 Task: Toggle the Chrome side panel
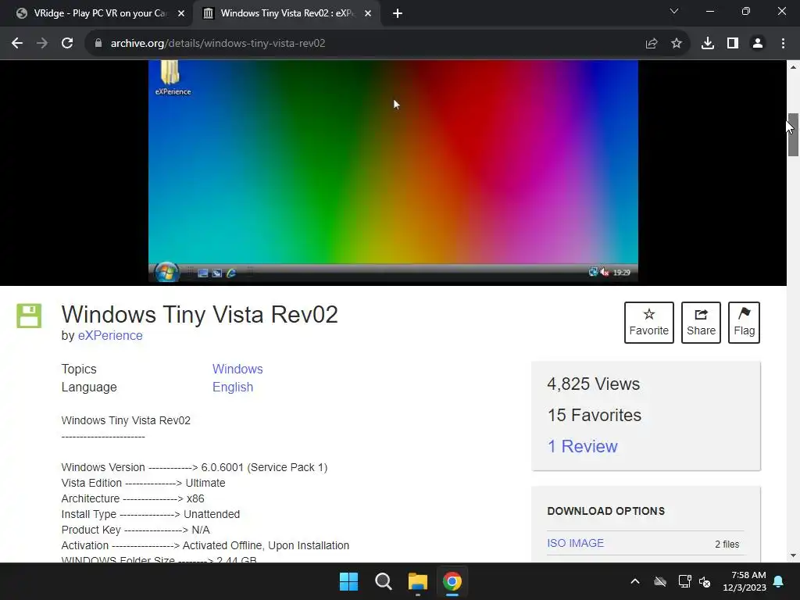pos(733,44)
